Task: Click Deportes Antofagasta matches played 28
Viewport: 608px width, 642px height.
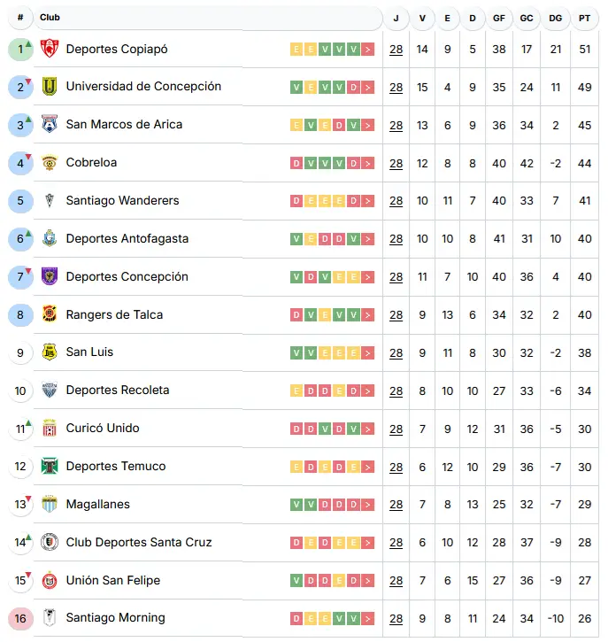Action: 396,239
